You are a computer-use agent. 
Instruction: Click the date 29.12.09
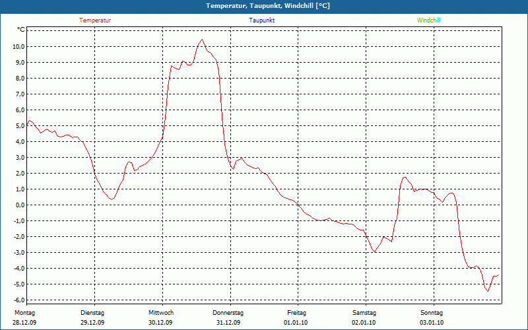[92, 323]
